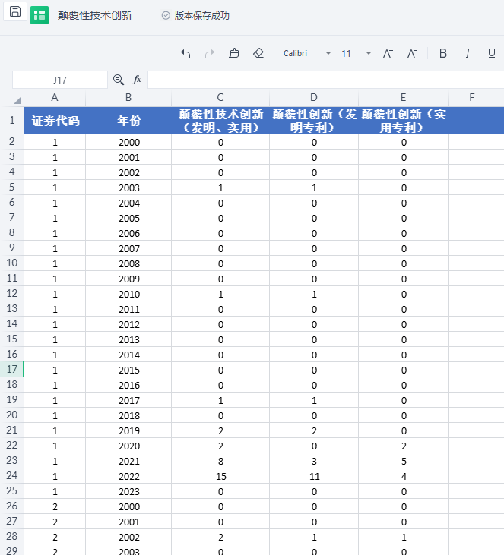Click the clear formatting eraser icon
Viewport: 504px width, 555px height.
pyautogui.click(x=258, y=53)
